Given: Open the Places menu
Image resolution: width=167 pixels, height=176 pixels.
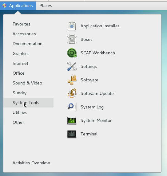Looking at the screenshot, I should (46, 6).
